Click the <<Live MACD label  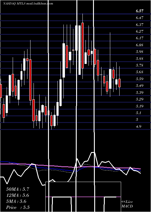(x=127, y=204)
